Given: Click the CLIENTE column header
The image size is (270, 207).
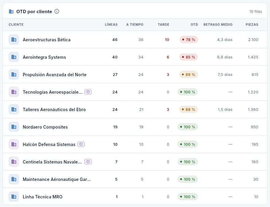Looking at the screenshot, I should pos(16,24).
